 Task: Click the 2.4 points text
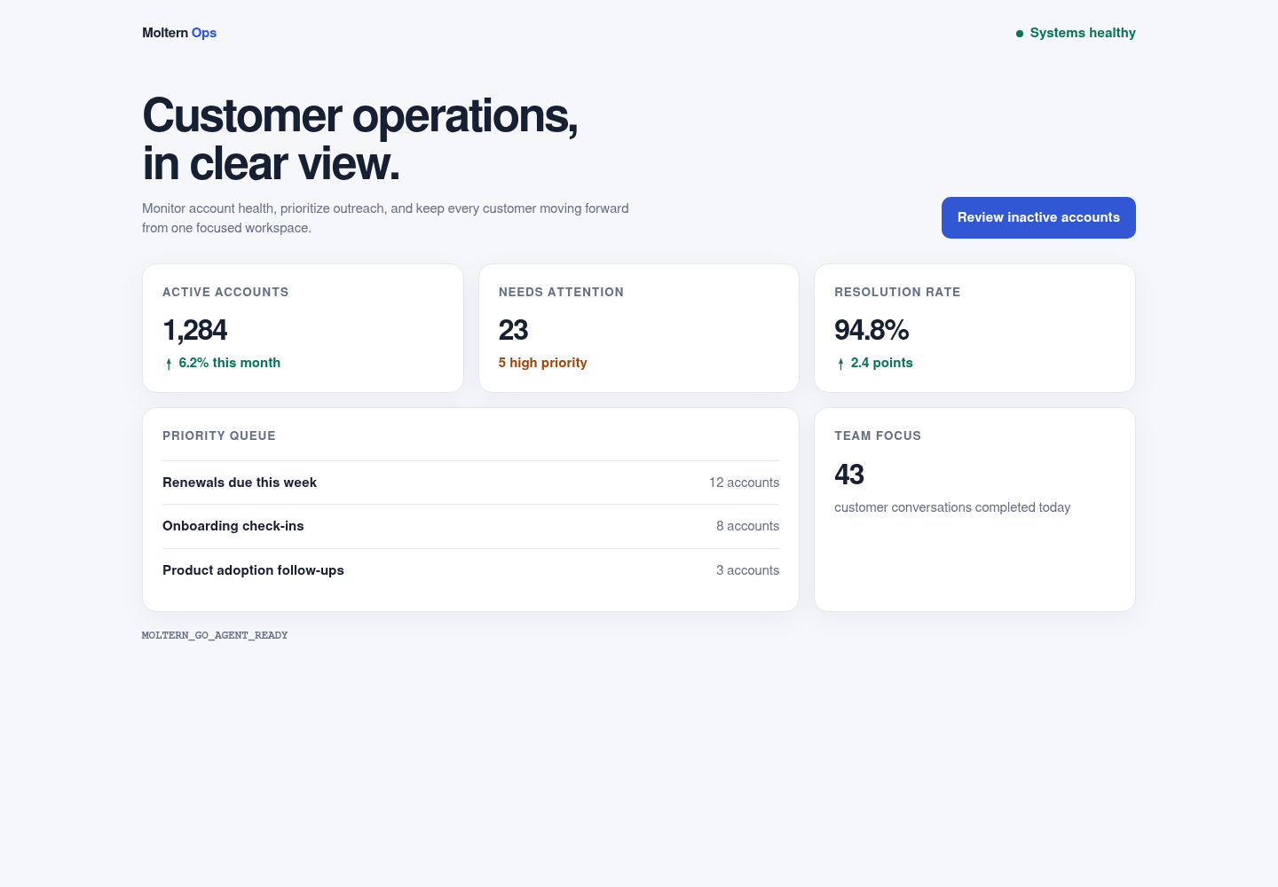[x=882, y=363]
